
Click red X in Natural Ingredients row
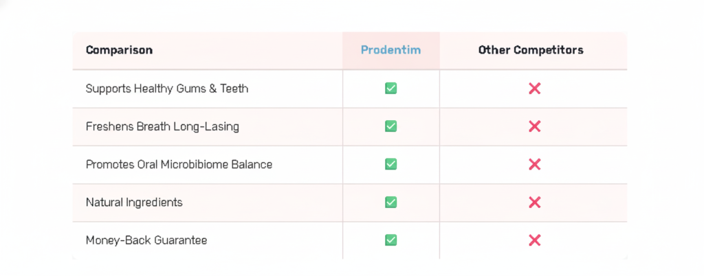pos(534,202)
